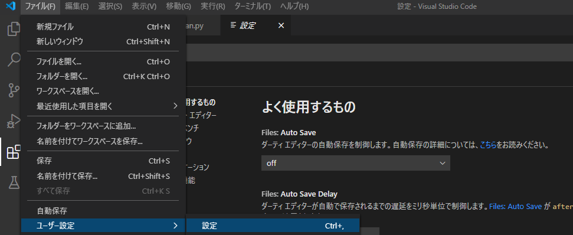573x235 pixels.
Task: Open the Search view in activity bar
Action: pyautogui.click(x=14, y=59)
